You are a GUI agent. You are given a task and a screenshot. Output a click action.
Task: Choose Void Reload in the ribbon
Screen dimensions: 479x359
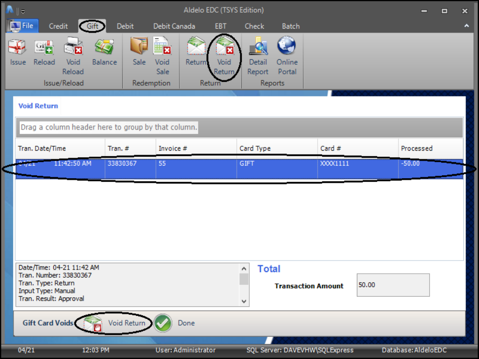73,56
